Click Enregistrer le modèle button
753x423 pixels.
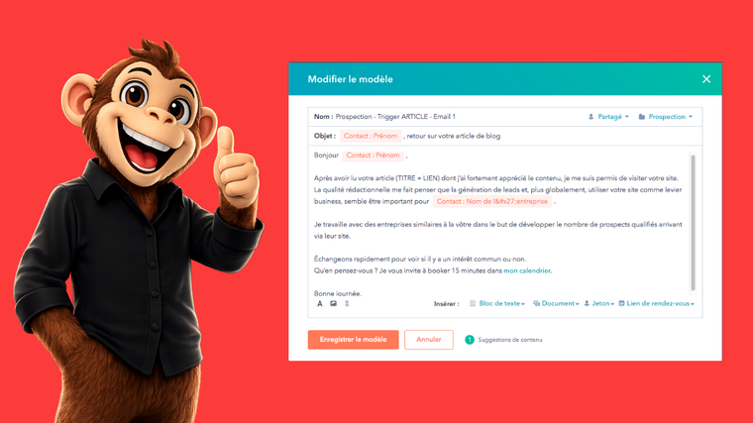click(x=353, y=340)
